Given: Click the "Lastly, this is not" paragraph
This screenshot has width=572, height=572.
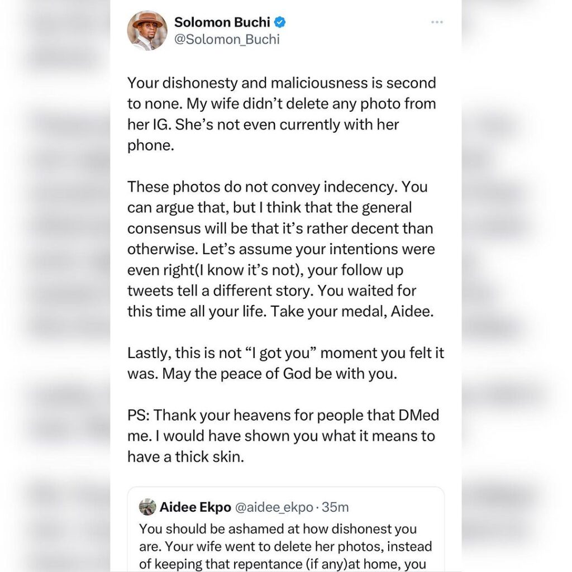Looking at the screenshot, I should pos(285,363).
